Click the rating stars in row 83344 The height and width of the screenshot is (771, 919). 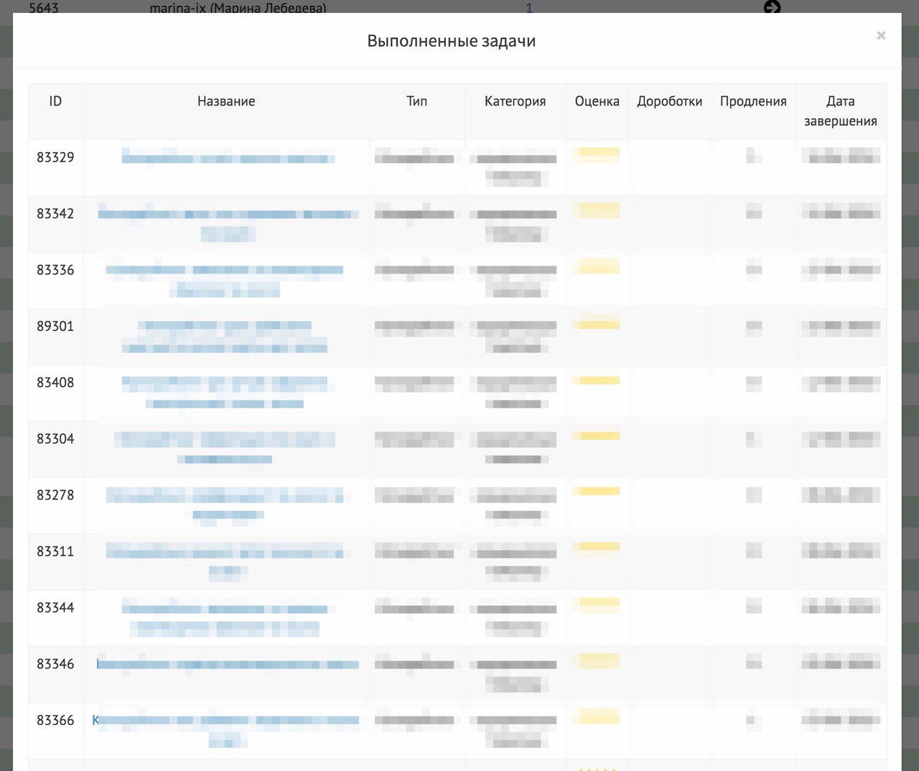click(597, 604)
